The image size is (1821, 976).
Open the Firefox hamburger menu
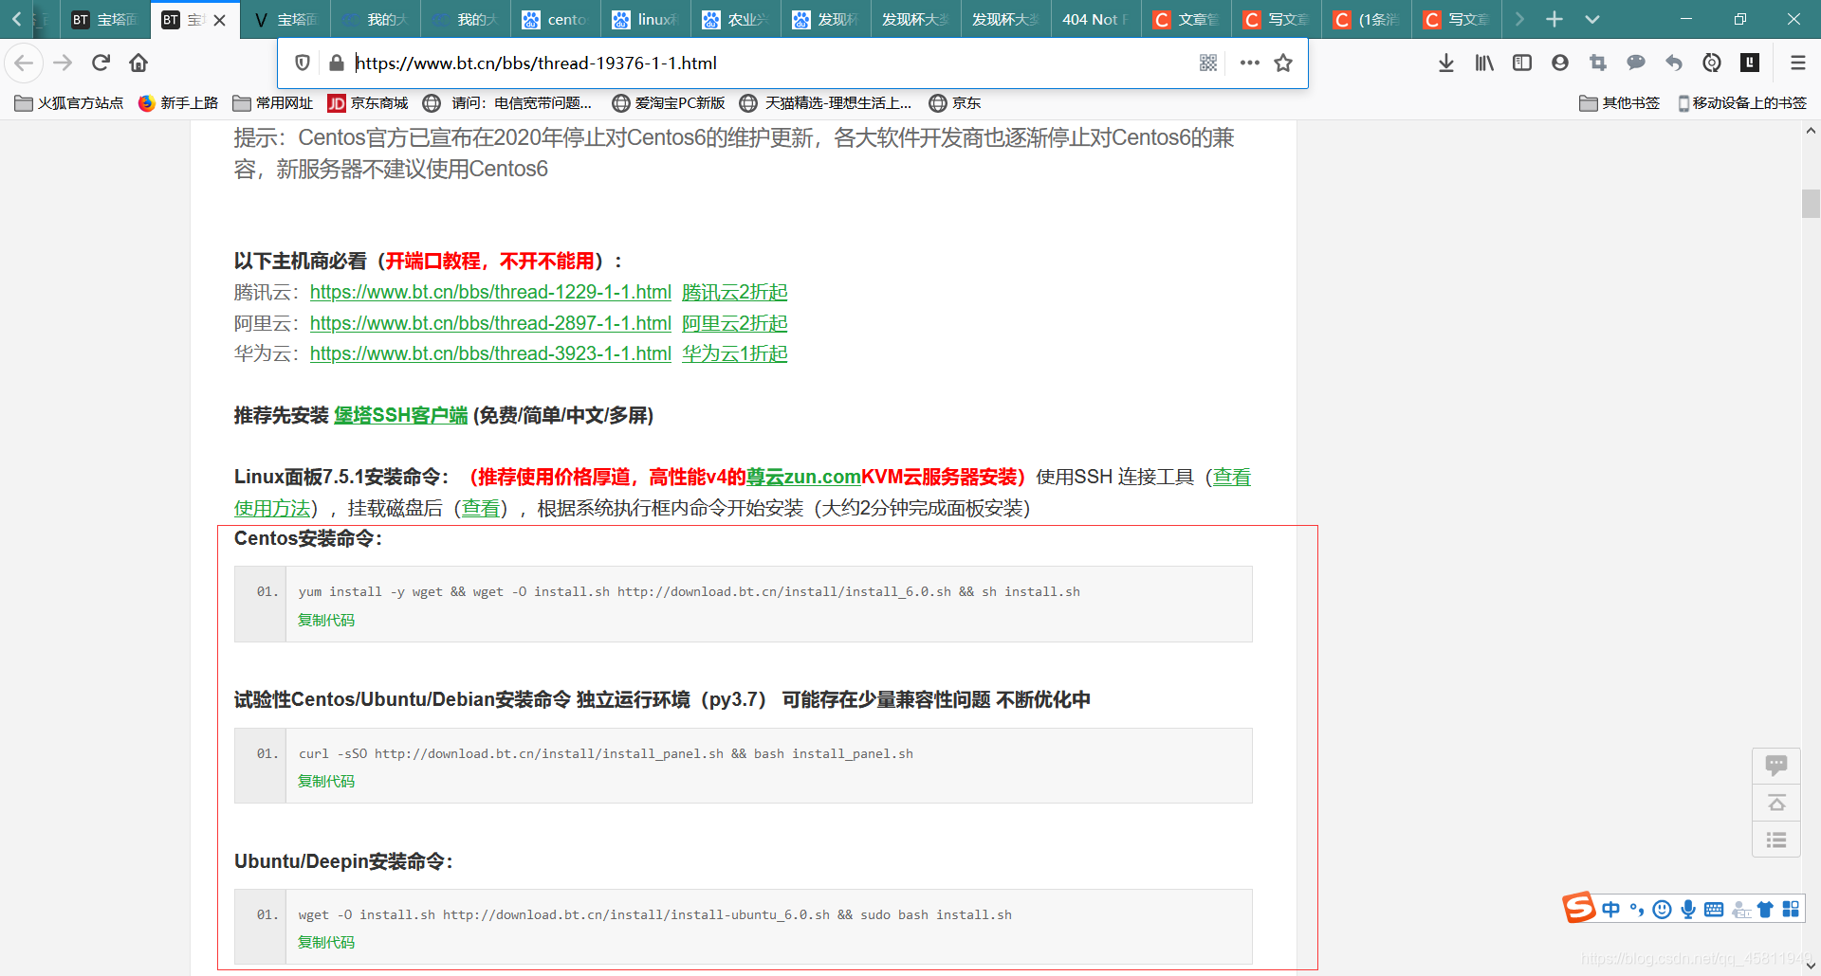click(x=1797, y=63)
